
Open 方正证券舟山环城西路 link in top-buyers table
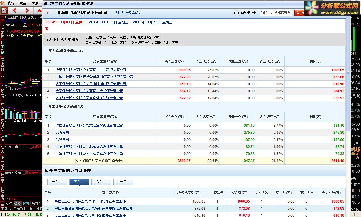[x=91, y=84]
